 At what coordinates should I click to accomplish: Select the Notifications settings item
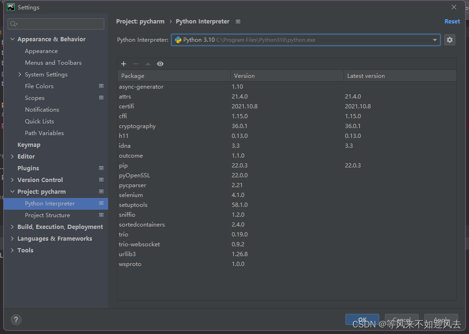pos(42,110)
